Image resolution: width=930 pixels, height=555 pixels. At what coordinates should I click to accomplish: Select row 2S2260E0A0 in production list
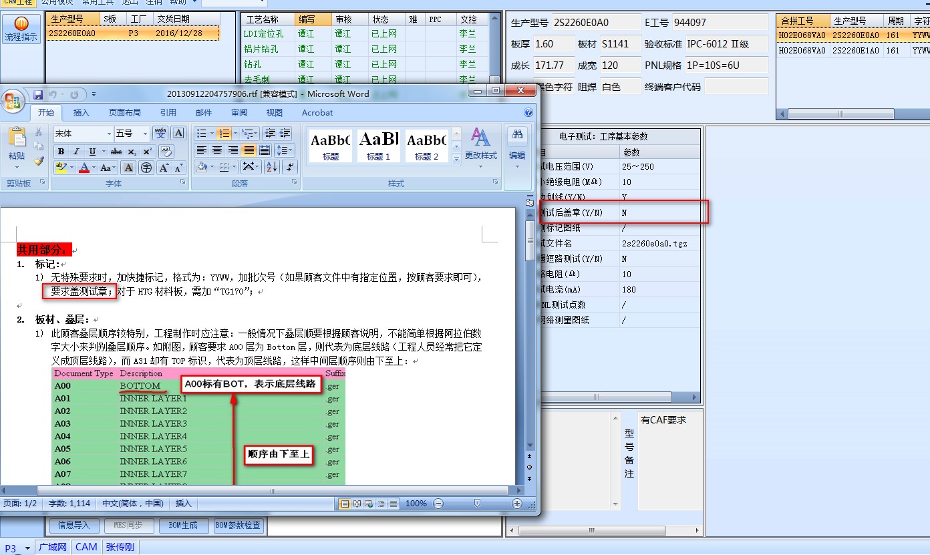(x=133, y=33)
